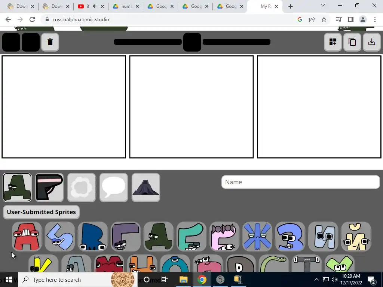Open File Explorer from taskbar
This screenshot has width=383, height=287.
click(183, 280)
